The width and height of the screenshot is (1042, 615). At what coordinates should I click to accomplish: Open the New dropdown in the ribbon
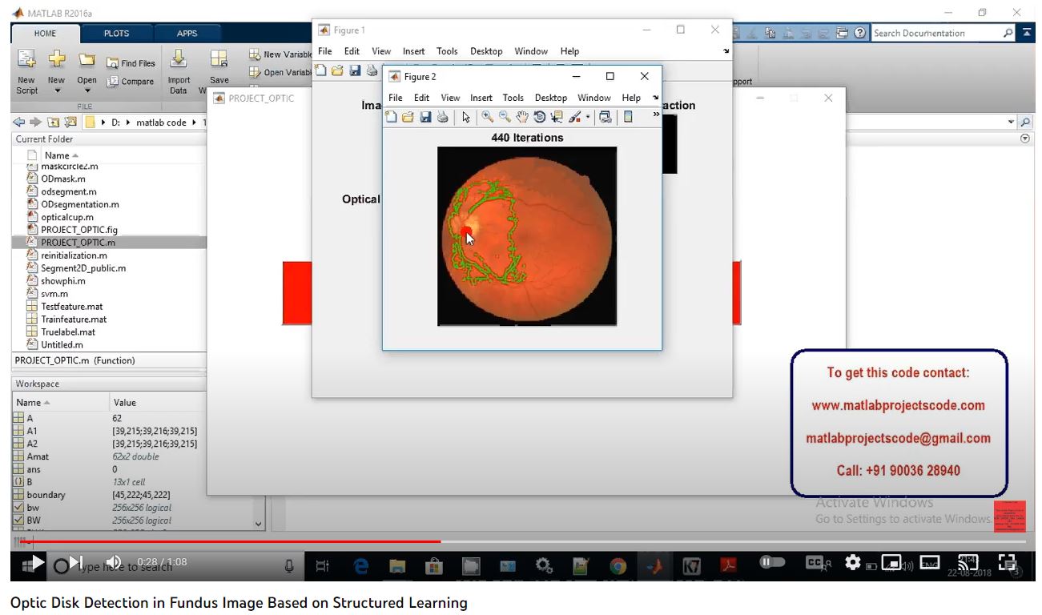56,90
